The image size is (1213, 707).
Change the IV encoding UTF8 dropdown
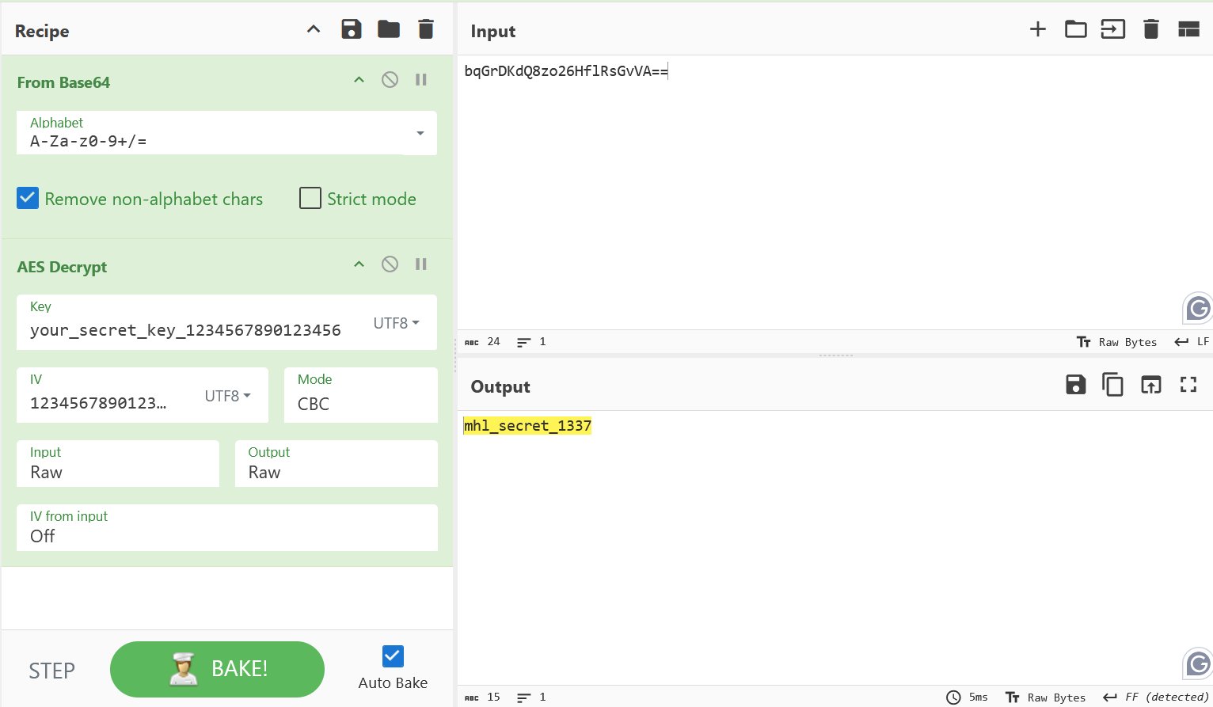(228, 396)
